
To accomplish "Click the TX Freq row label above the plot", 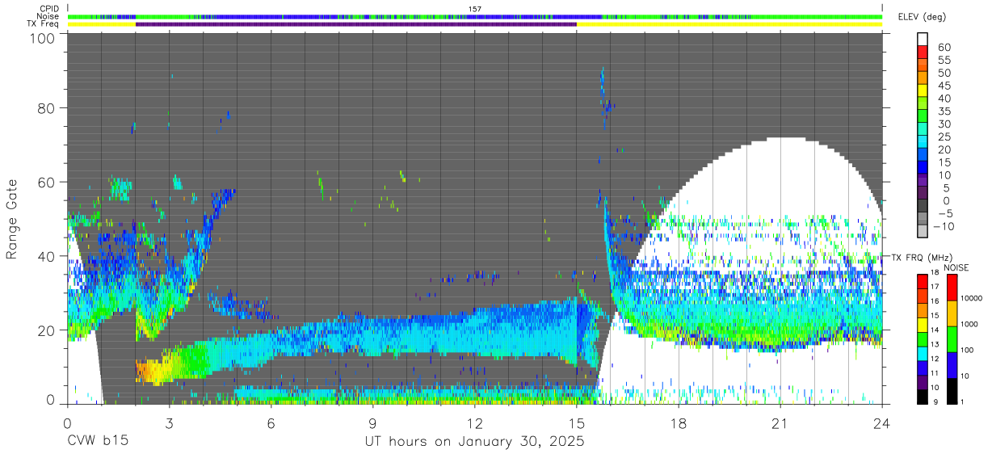I will (x=43, y=24).
